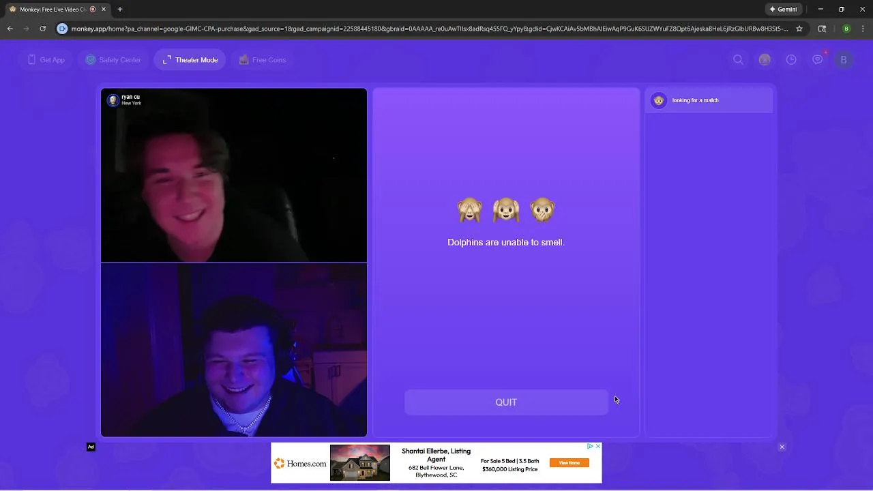The width and height of the screenshot is (873, 491).
Task: Click the house photo in the ad
Action: [x=360, y=462]
